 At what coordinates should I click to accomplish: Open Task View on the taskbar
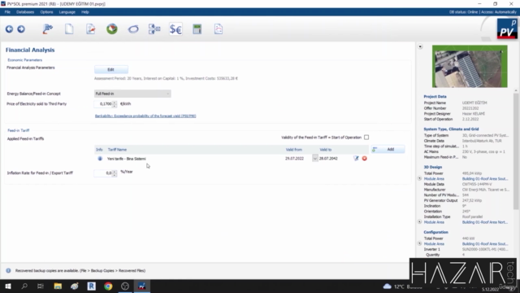point(41,286)
